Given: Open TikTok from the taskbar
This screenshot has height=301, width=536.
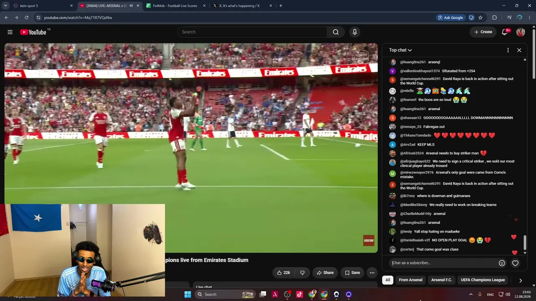Looking at the screenshot, I should coord(299,294).
